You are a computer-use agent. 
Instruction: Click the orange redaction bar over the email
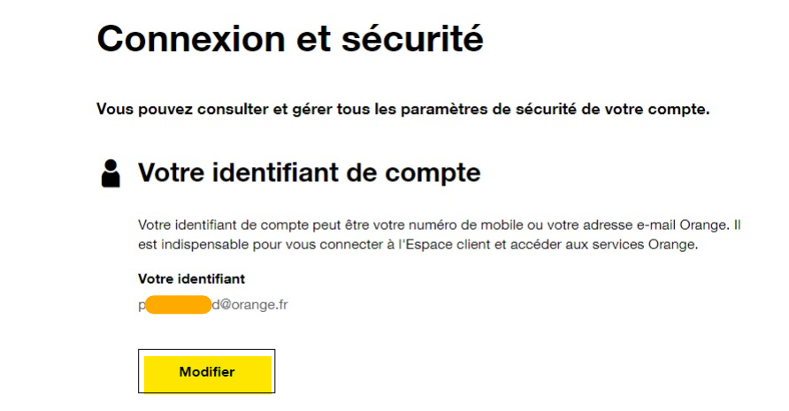pos(179,305)
